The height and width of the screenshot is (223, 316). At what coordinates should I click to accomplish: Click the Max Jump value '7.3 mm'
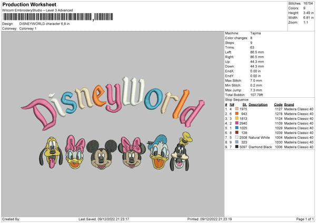[x=256, y=90]
